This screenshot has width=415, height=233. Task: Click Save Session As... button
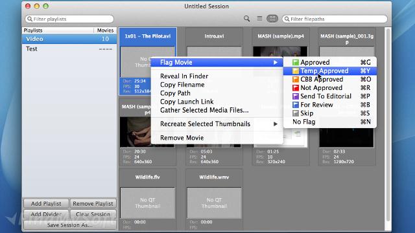tap(70, 225)
